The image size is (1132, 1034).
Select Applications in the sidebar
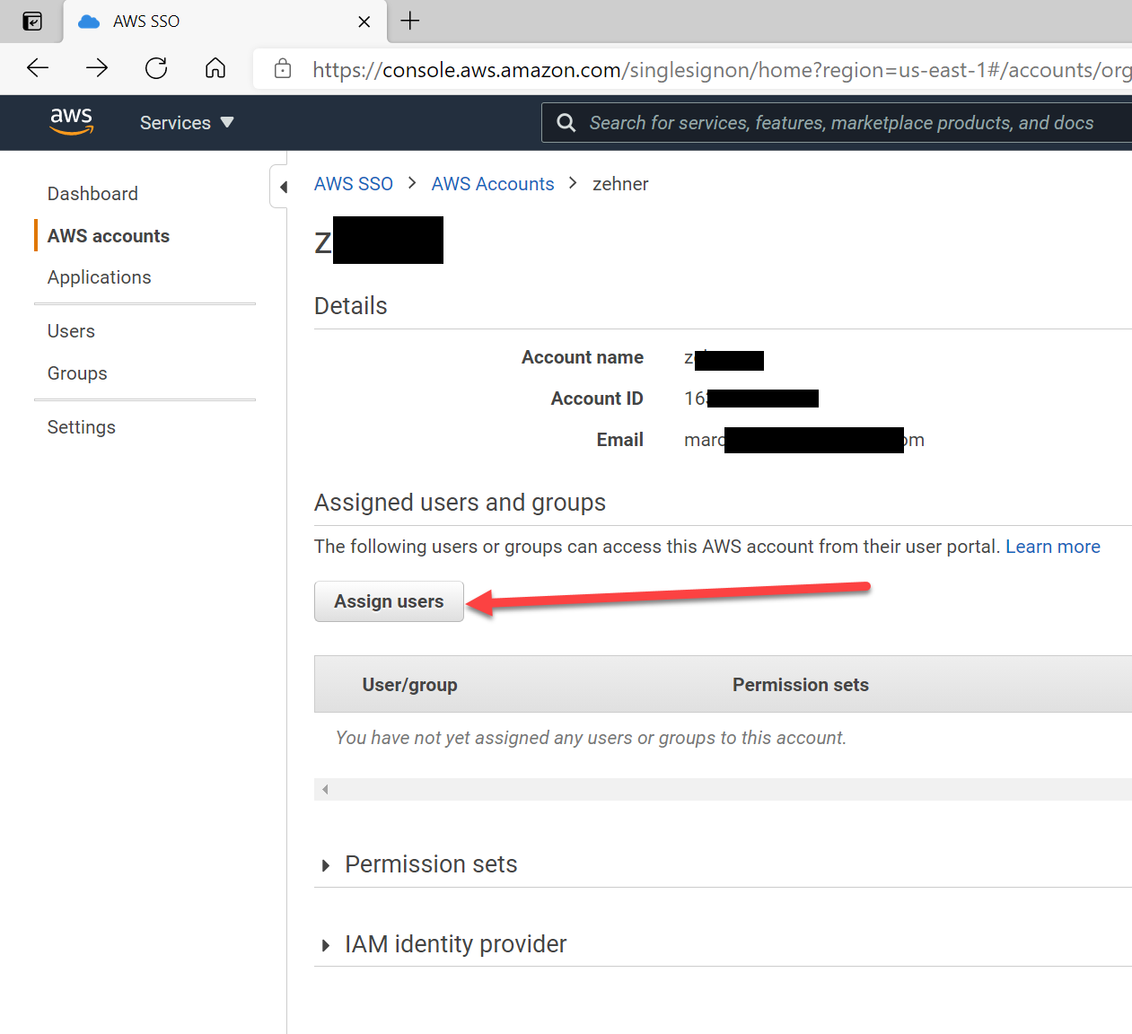(99, 277)
